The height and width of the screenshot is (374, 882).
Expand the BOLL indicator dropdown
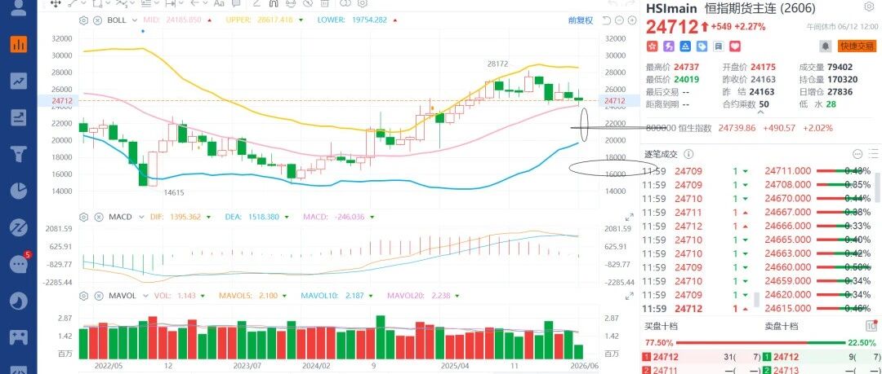(135, 20)
